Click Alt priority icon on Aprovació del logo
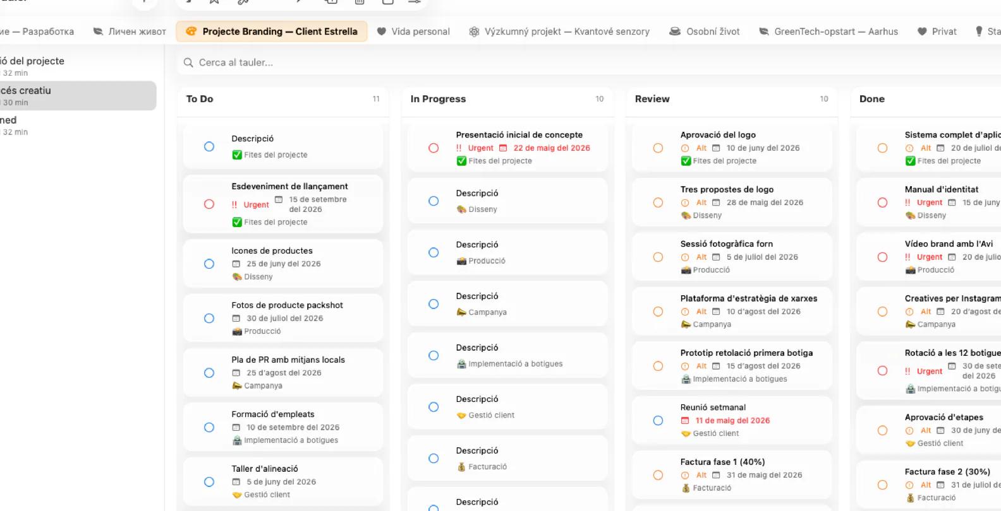The width and height of the screenshot is (1001, 511). click(685, 148)
